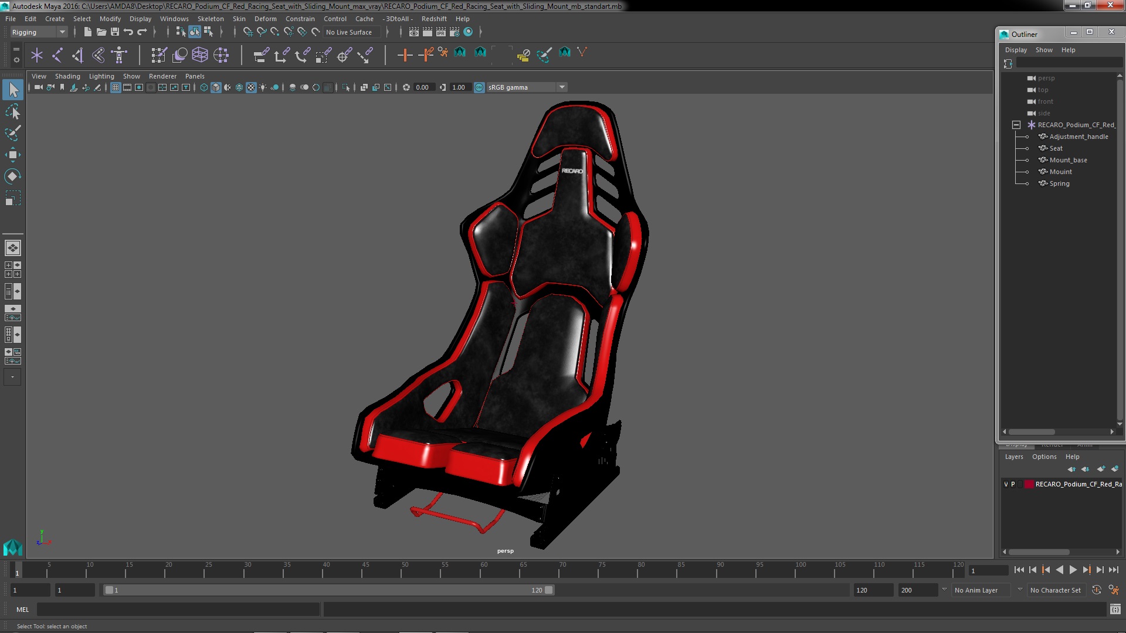Pick the Scale tool in the toolbox

pyautogui.click(x=12, y=198)
